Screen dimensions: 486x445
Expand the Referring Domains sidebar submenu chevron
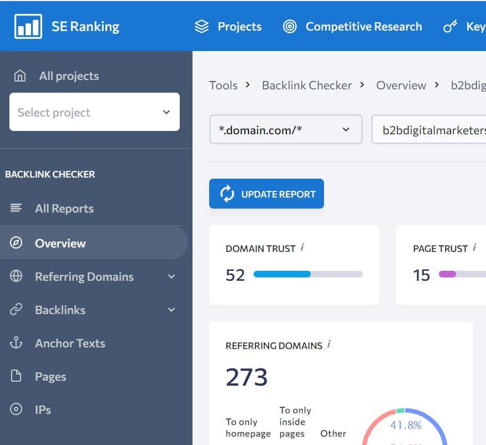[171, 276]
